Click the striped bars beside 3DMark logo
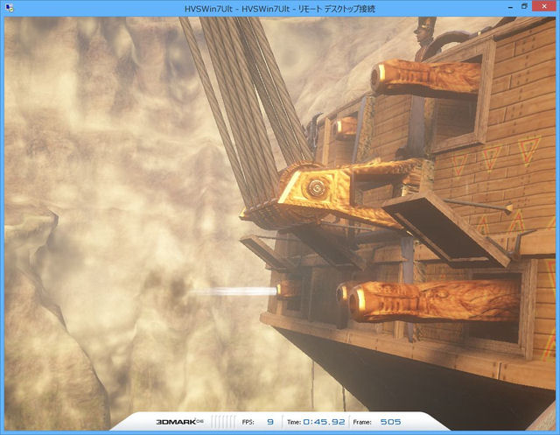 (x=224, y=422)
